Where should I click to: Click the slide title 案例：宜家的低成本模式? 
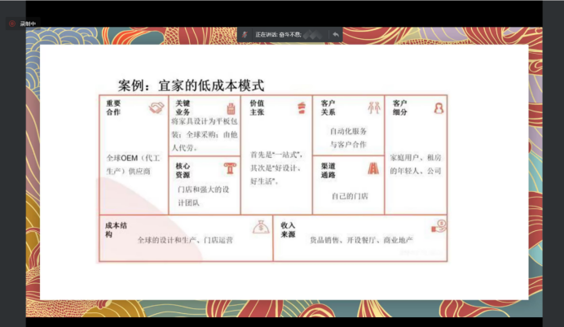(192, 85)
